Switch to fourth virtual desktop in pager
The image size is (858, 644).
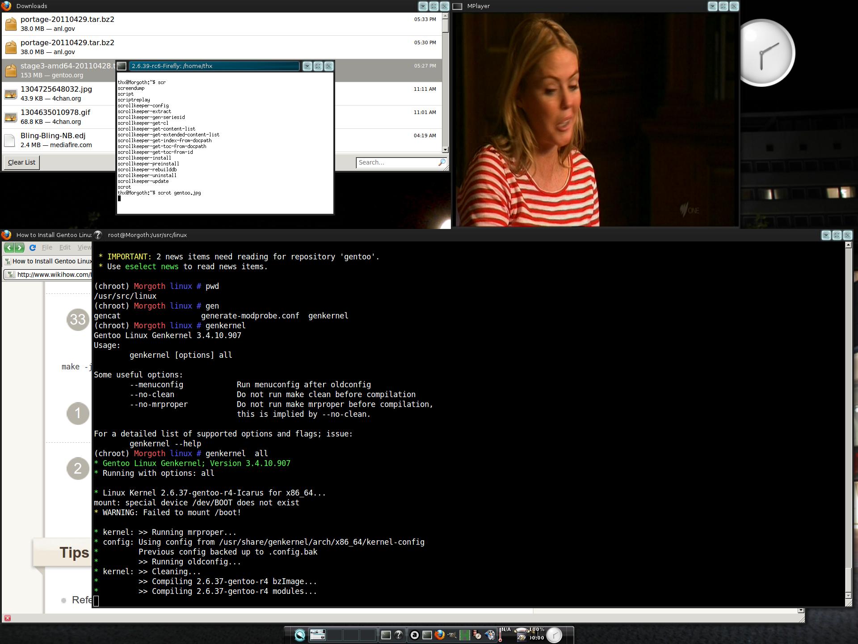[x=367, y=635]
